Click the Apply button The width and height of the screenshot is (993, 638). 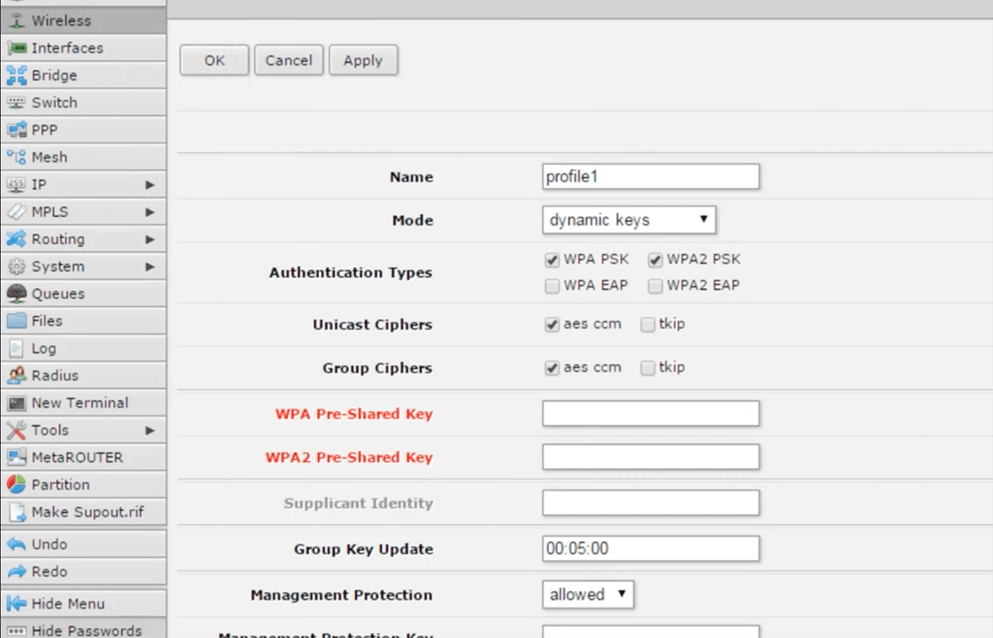tap(363, 60)
